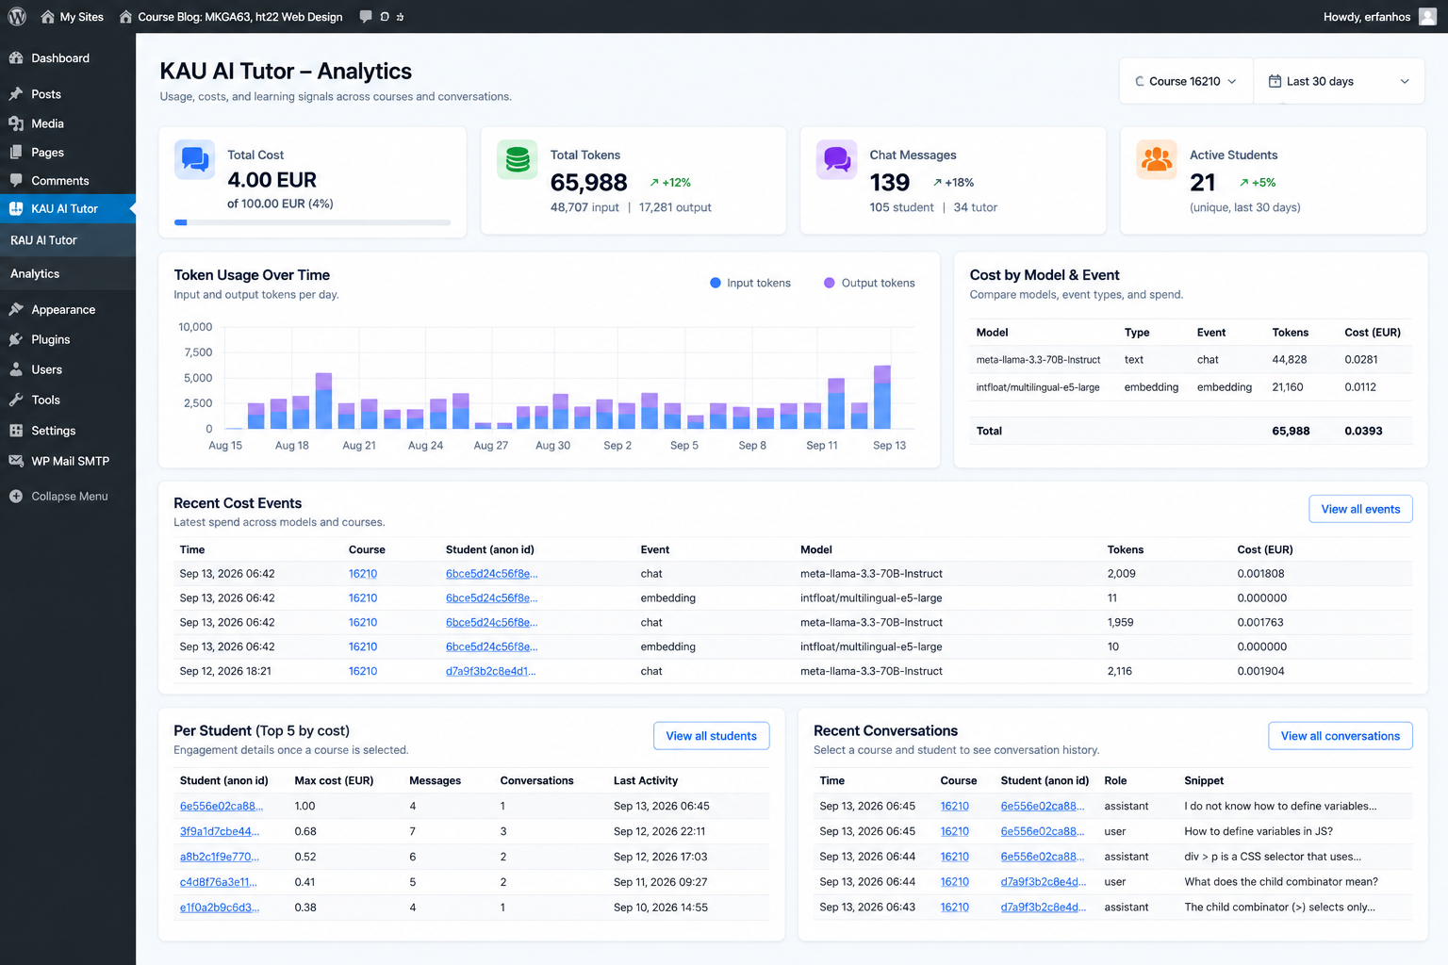Open student a8b2c1f9e770 link

[220, 857]
